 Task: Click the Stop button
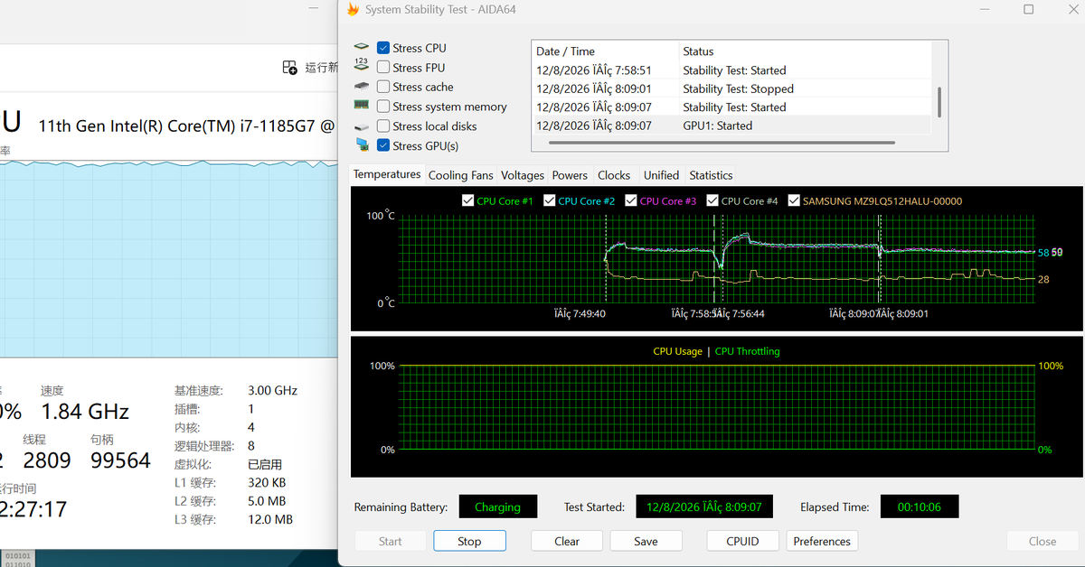pos(469,541)
